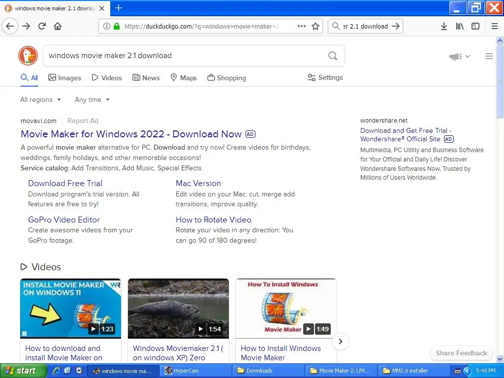Open the Mac Version link
This screenshot has width=504, height=378.
[x=198, y=183]
